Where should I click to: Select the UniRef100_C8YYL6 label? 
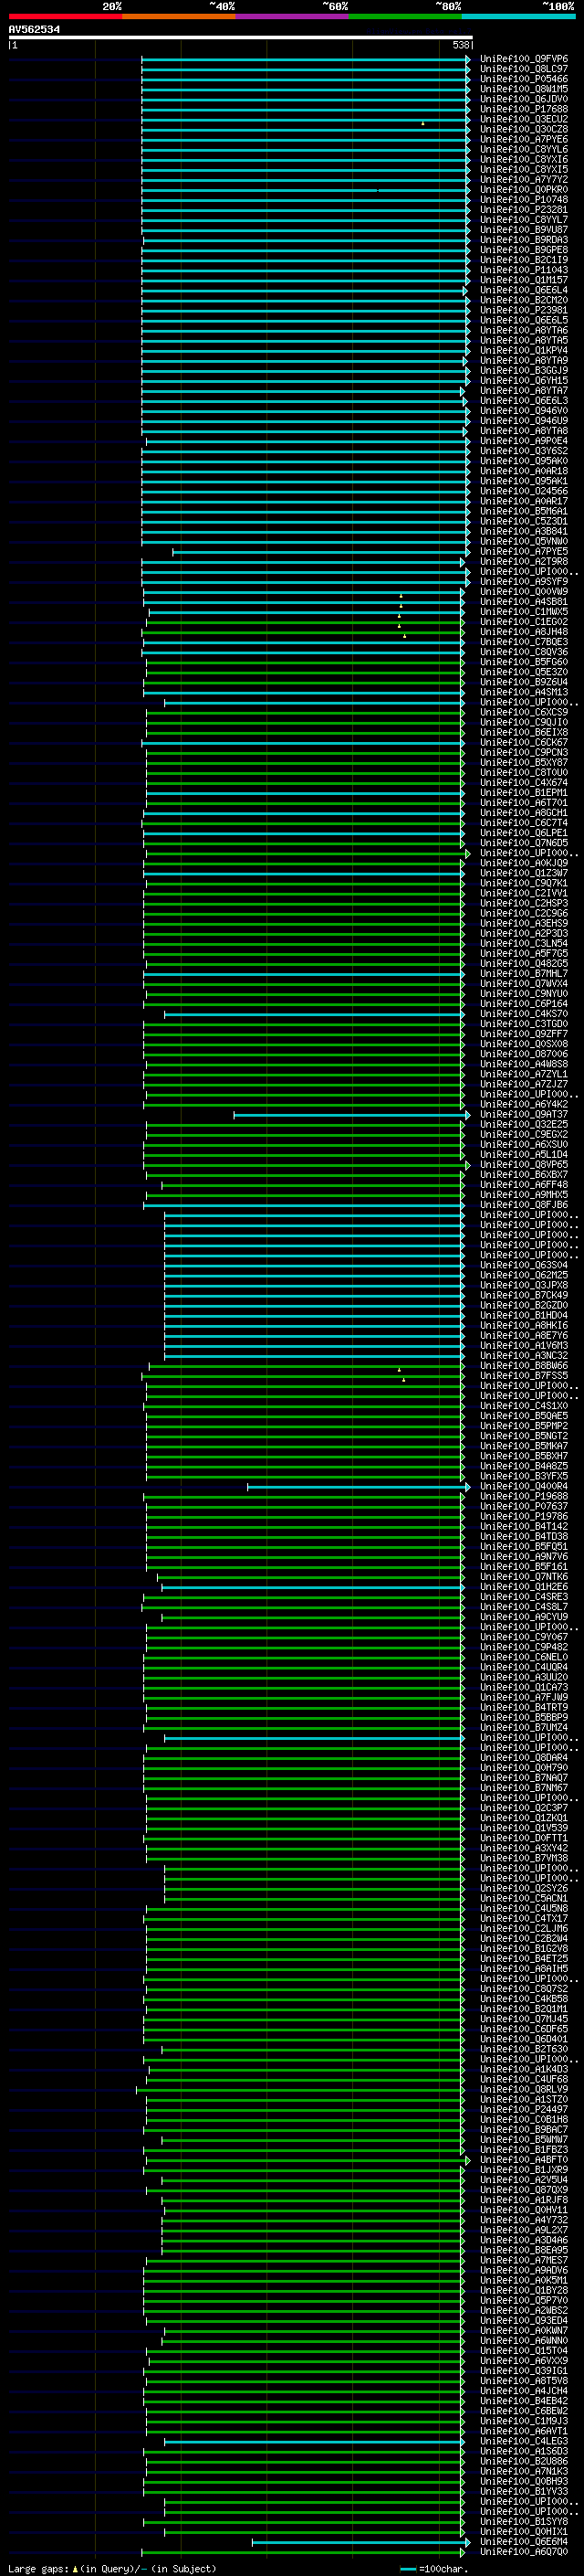coord(523,149)
